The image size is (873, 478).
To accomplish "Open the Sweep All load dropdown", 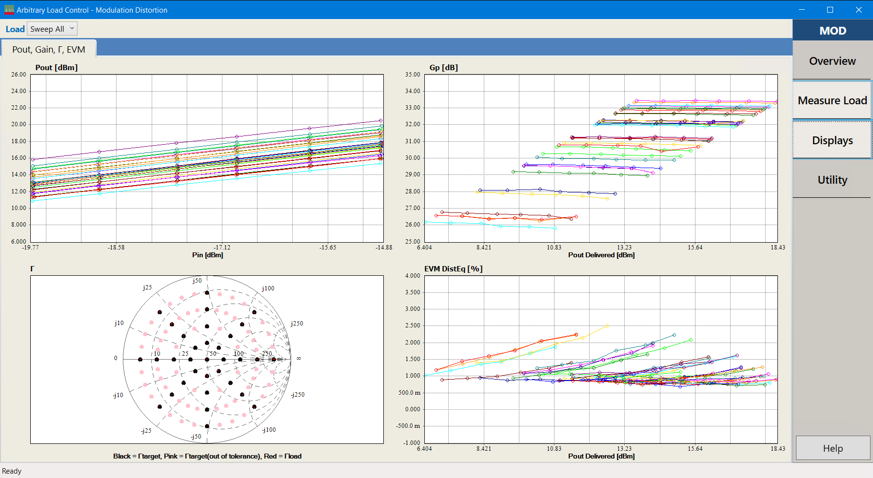I will 52,29.
